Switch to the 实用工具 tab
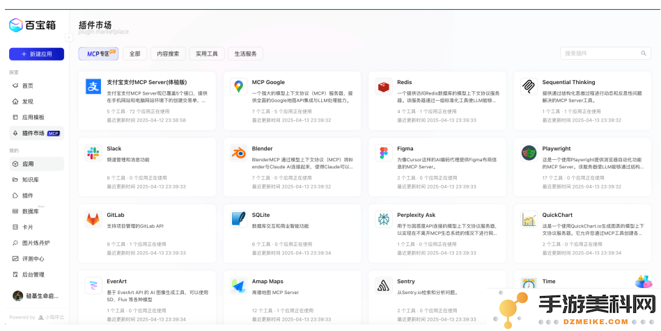The width and height of the screenshot is (661, 331). point(207,54)
